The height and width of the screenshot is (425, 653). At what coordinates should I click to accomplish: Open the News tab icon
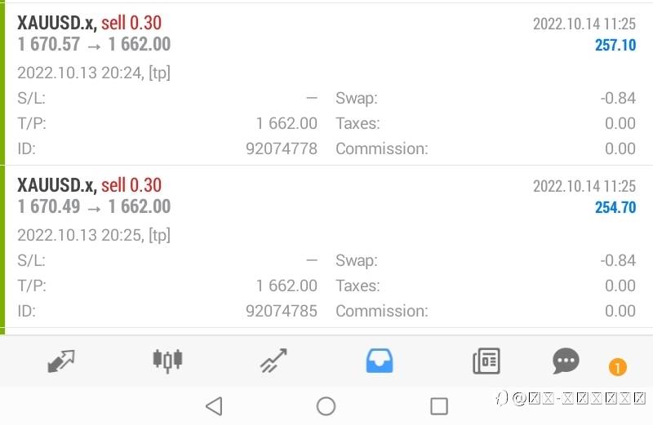coord(486,361)
